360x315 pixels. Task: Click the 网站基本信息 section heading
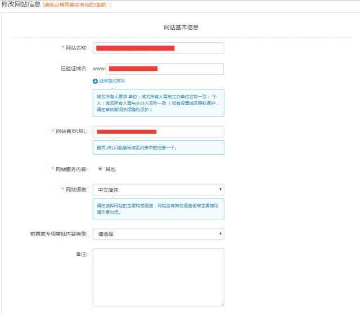click(x=181, y=27)
